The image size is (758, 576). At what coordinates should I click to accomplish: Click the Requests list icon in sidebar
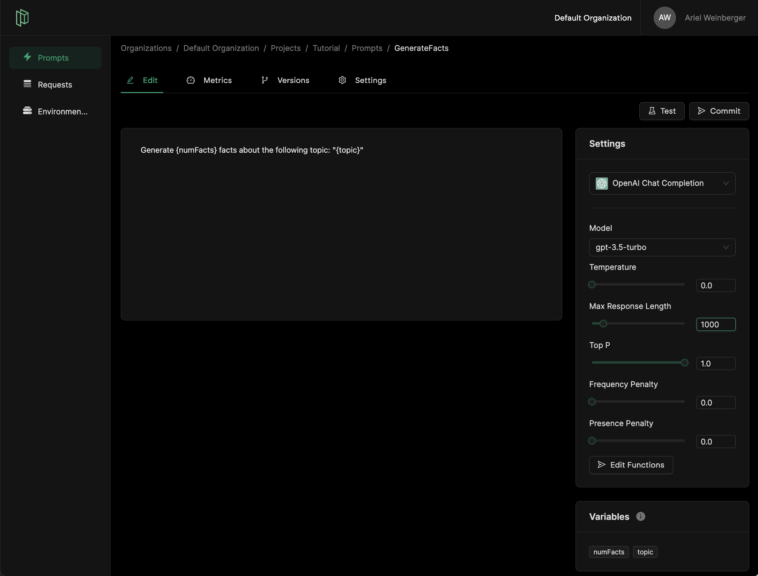(27, 84)
